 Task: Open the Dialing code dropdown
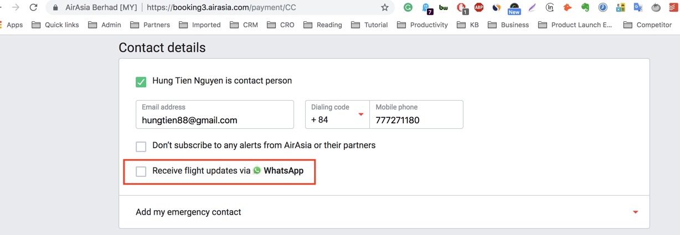coord(337,114)
